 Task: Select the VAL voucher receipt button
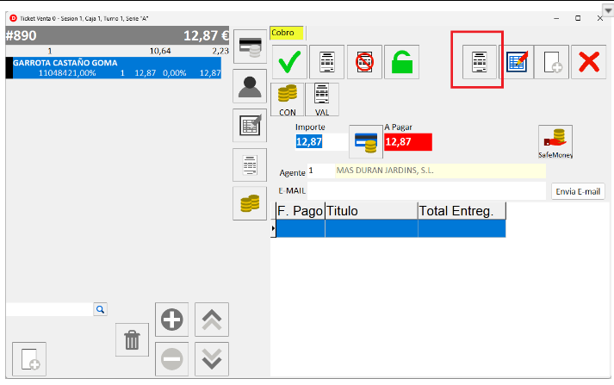(x=322, y=100)
